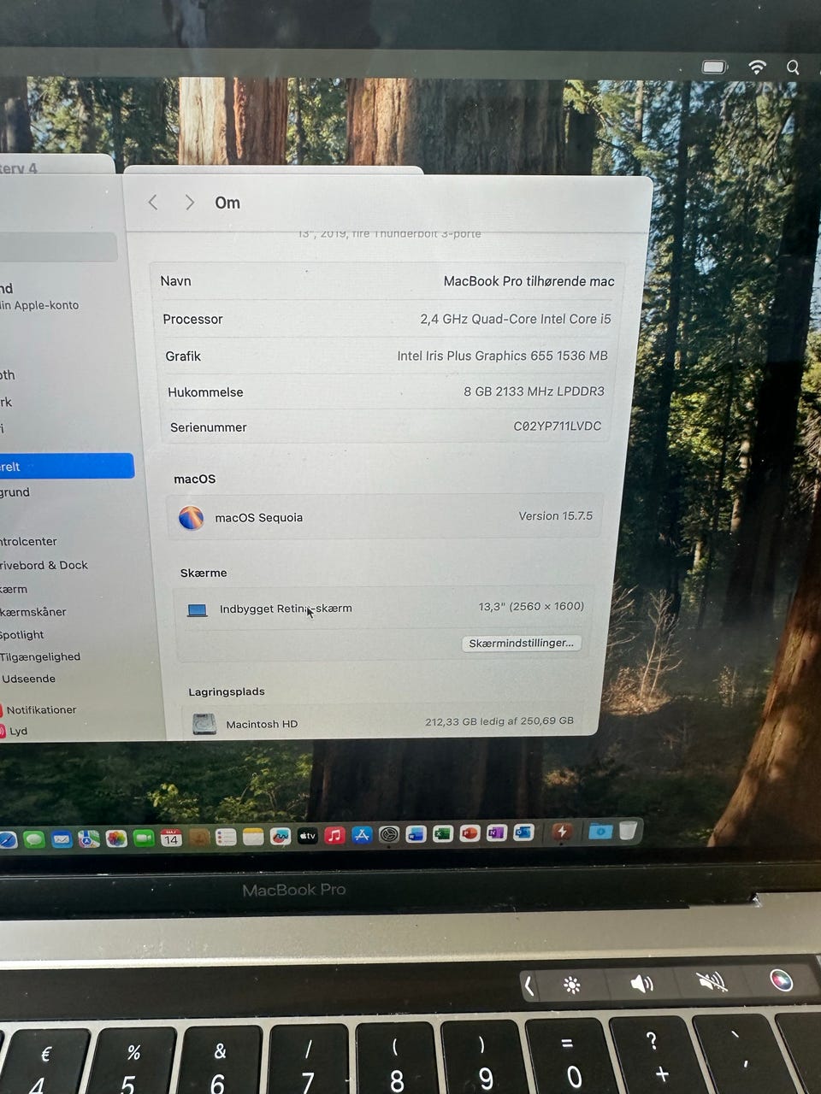Open Lyd settings in the sidebar
The height and width of the screenshot is (1094, 821).
click(15, 731)
